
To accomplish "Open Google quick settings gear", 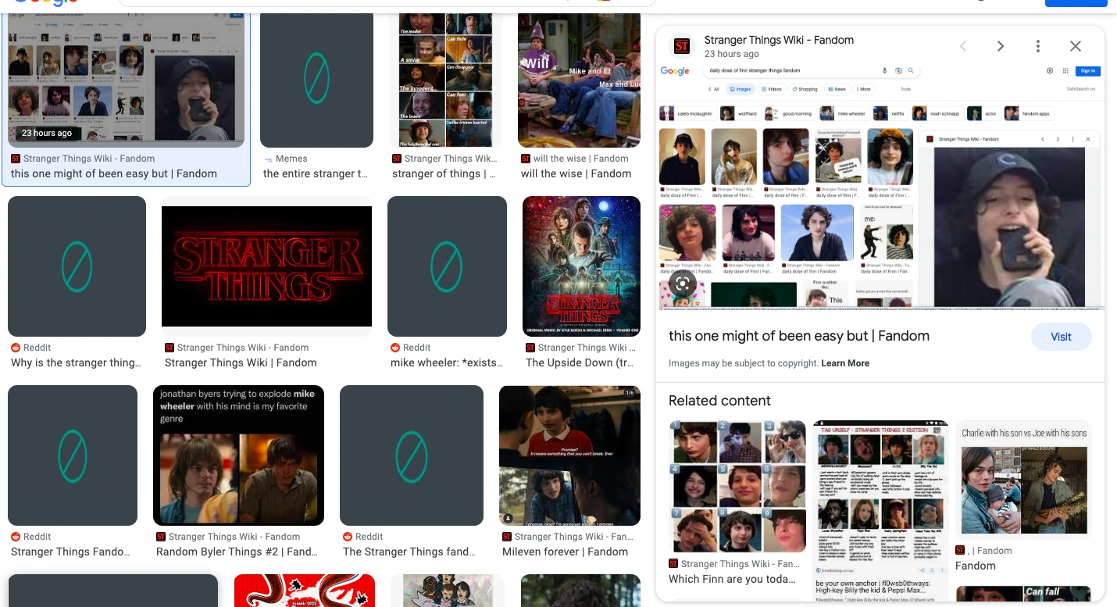I will click(1050, 70).
